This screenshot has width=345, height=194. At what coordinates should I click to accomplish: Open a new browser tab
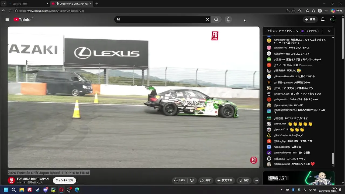click(x=97, y=4)
